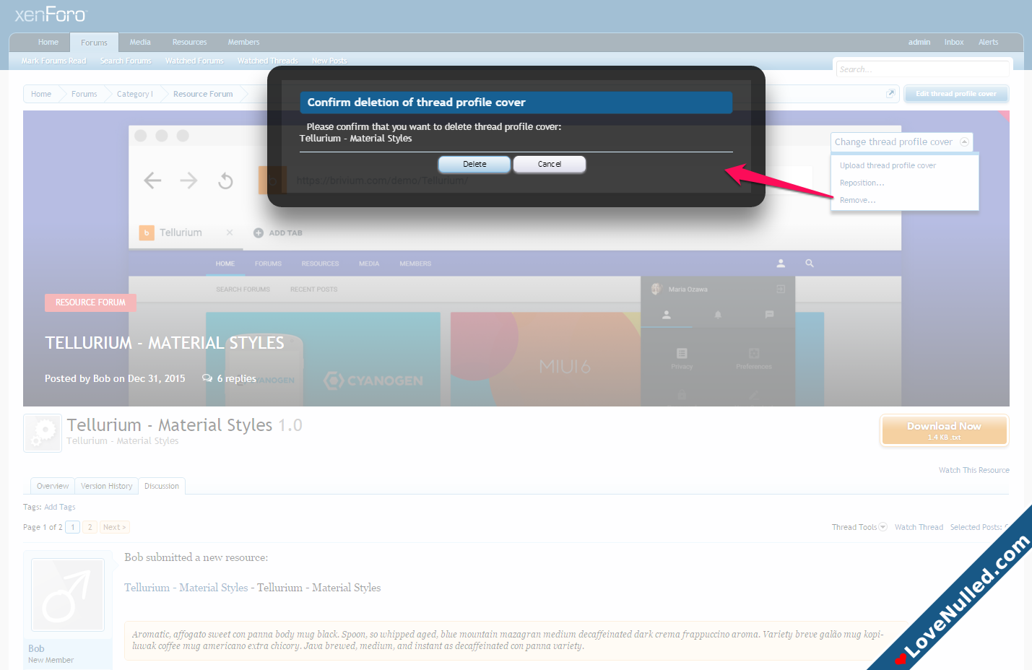Open Tellurium - Material Styles resource link in post
The width and height of the screenshot is (1032, 670).
point(186,588)
